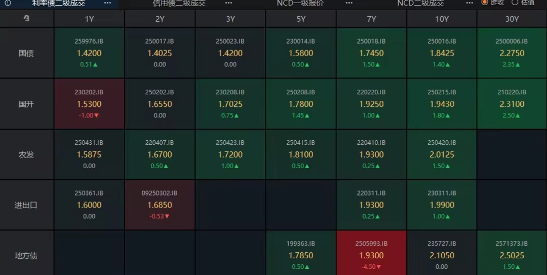The height and width of the screenshot is (275, 547).
Task: Switch to the NCD一级报价 tab
Action: (300, 3)
